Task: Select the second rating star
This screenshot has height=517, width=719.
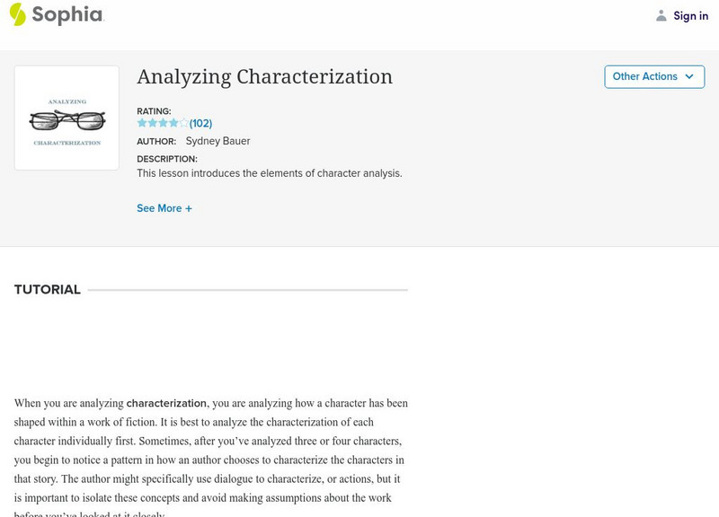Action: coord(153,123)
